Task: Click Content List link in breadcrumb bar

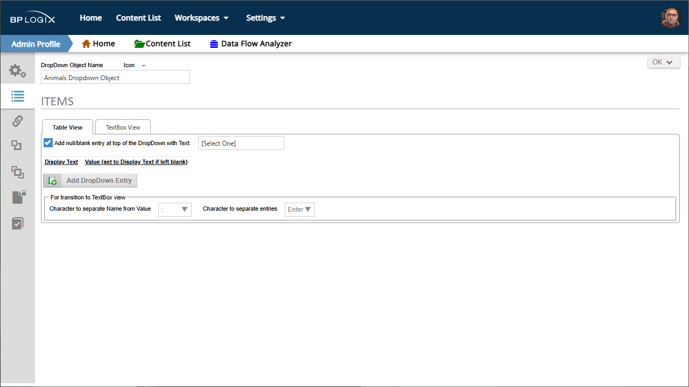Action: [x=168, y=44]
